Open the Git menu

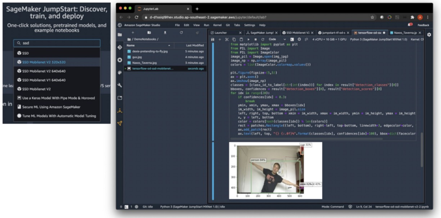click(228, 25)
